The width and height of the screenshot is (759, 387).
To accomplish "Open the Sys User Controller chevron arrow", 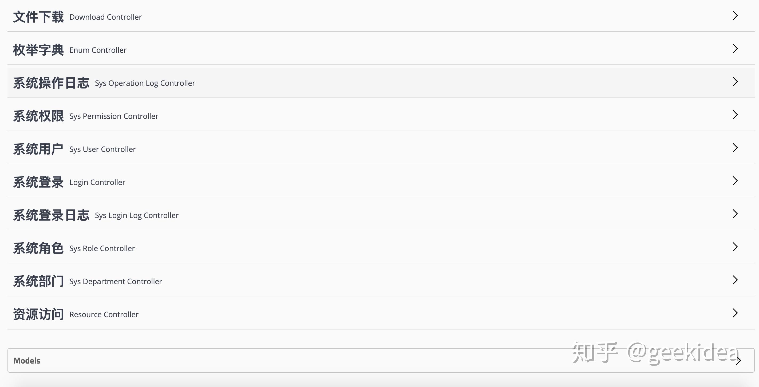I will click(735, 148).
